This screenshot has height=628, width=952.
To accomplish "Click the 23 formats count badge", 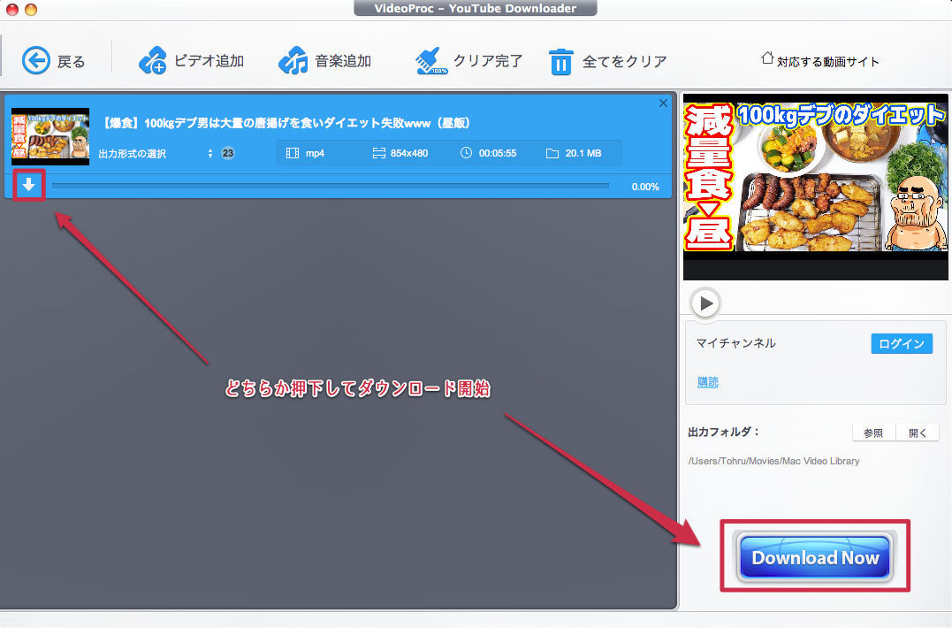I will 228,153.
